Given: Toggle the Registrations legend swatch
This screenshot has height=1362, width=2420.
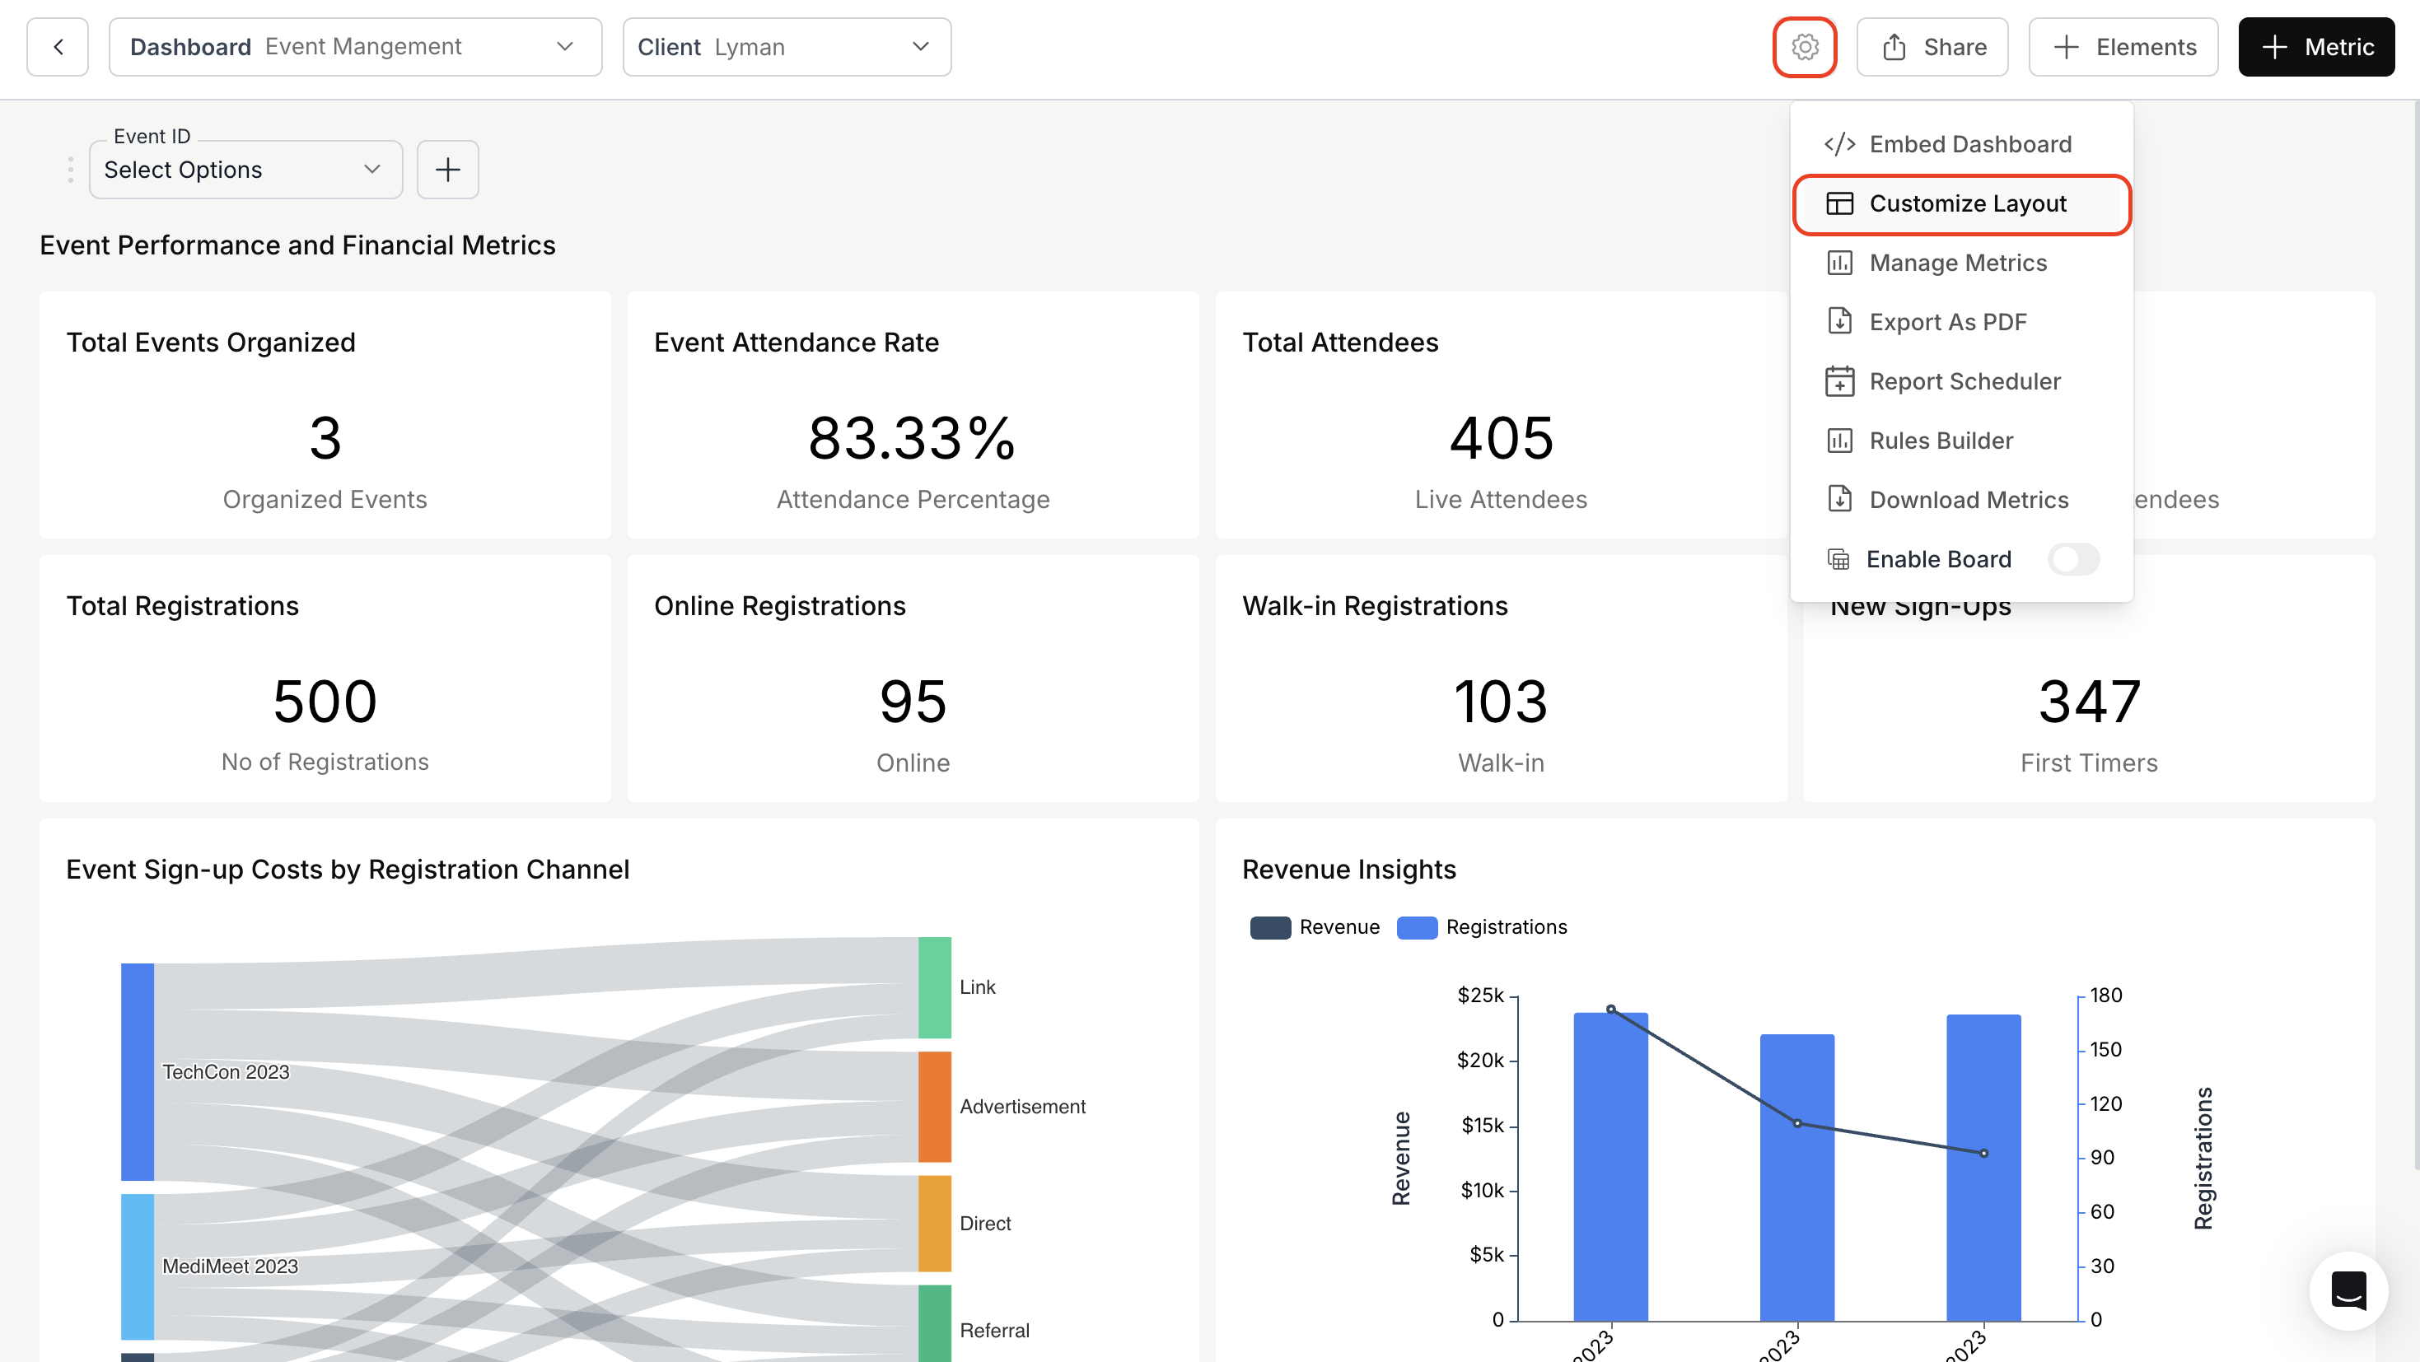Looking at the screenshot, I should pos(1417,927).
